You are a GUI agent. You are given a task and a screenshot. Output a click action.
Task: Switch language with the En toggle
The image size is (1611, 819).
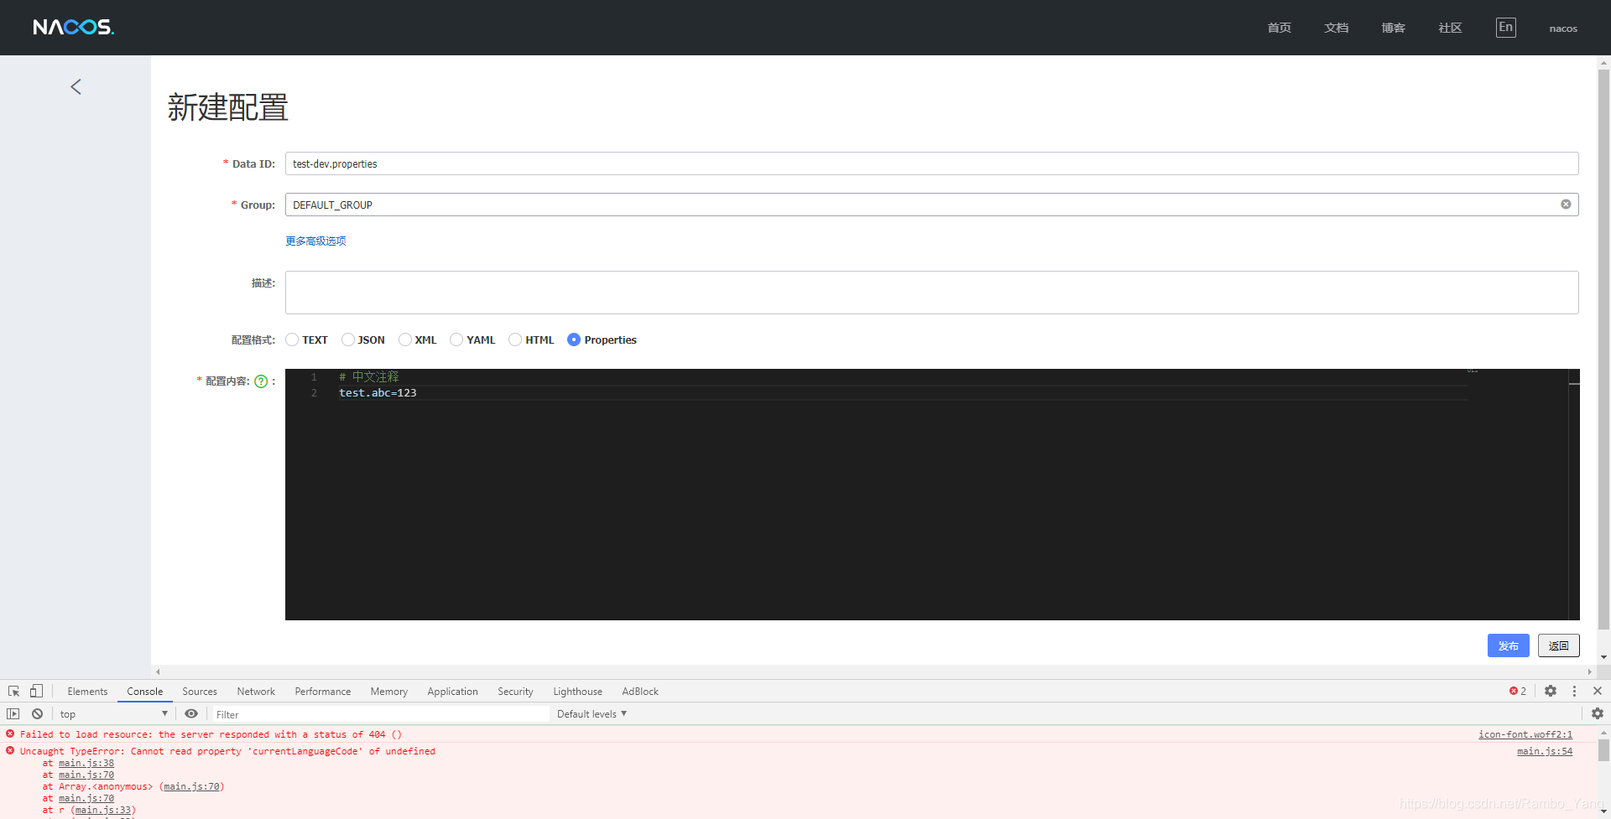(1505, 27)
